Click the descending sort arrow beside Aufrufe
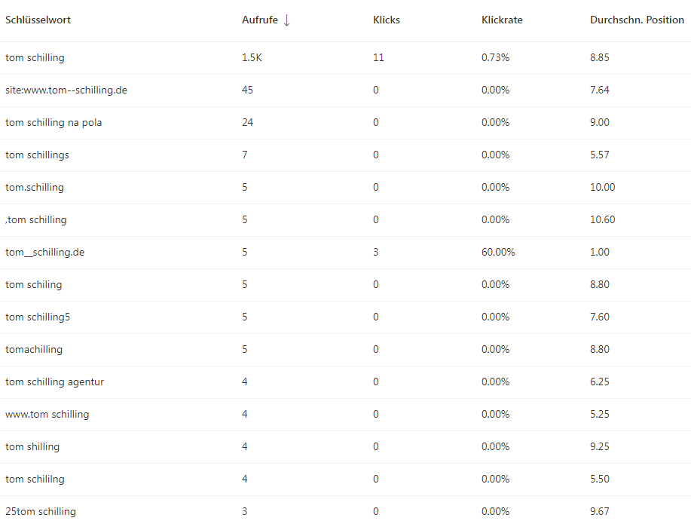This screenshot has height=524, width=691. point(286,20)
